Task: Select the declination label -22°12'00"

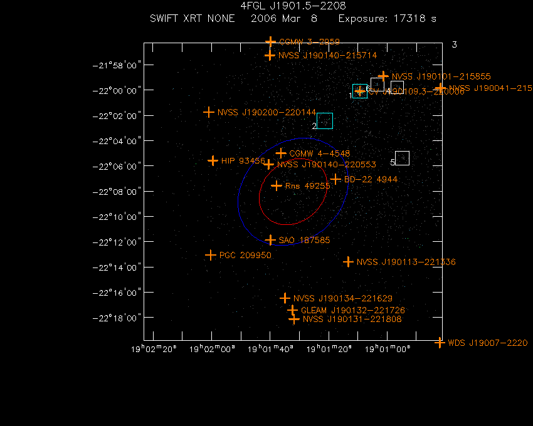Action: point(117,242)
